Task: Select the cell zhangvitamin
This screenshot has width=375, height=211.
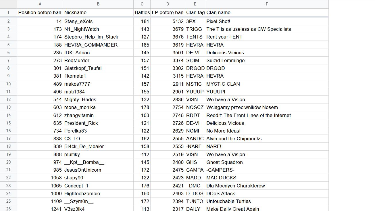Action: [x=98, y=115]
